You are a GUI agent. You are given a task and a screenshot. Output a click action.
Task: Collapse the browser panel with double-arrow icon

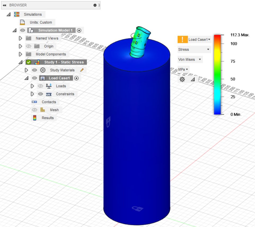[x=5, y=5]
